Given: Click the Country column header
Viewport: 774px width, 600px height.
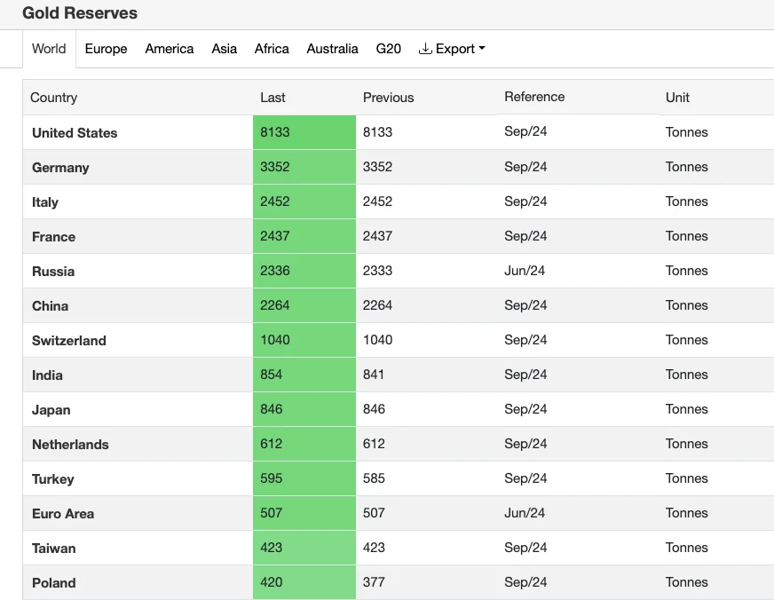Looking at the screenshot, I should point(54,98).
